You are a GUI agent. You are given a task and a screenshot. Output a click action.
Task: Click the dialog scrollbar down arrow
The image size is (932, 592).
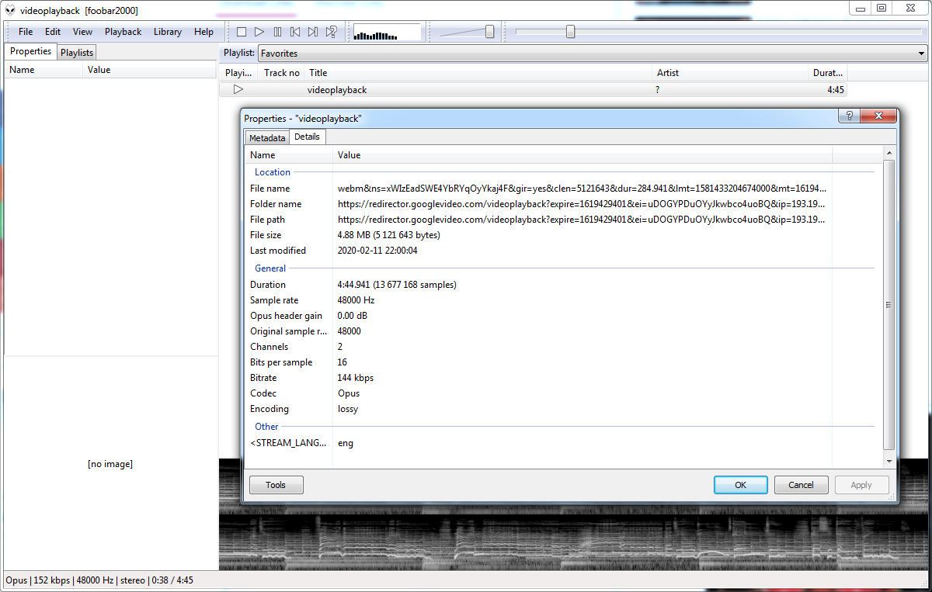(889, 461)
